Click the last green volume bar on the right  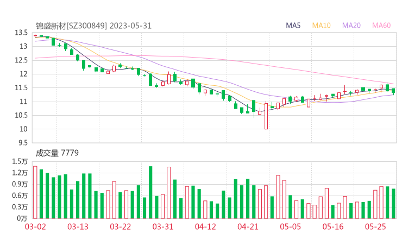click(x=393, y=204)
